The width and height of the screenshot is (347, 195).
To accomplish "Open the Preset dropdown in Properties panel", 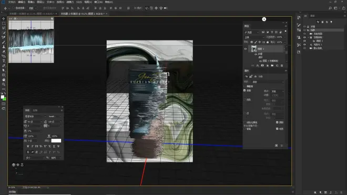I will click(268, 82).
